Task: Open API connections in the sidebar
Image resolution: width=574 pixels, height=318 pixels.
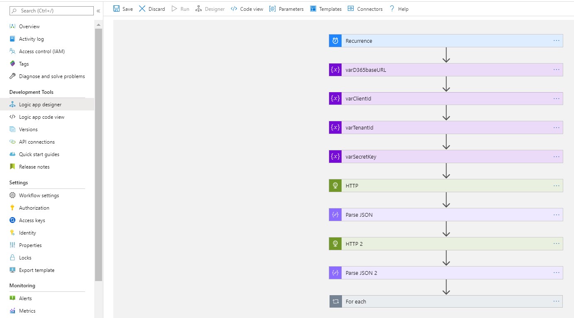Action: point(36,142)
